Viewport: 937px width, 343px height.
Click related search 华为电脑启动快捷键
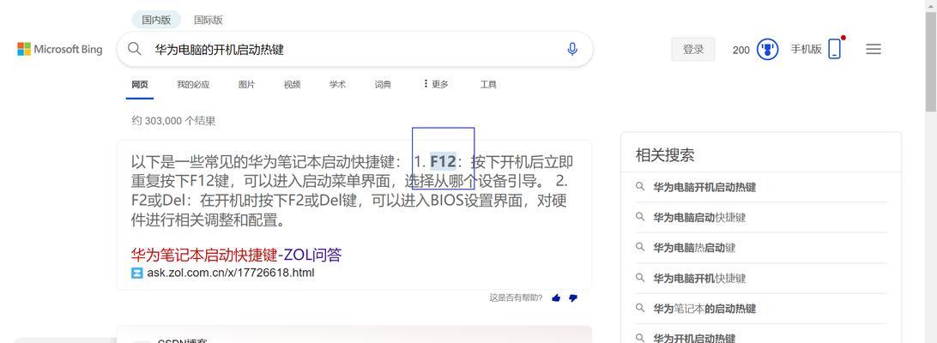coord(699,218)
